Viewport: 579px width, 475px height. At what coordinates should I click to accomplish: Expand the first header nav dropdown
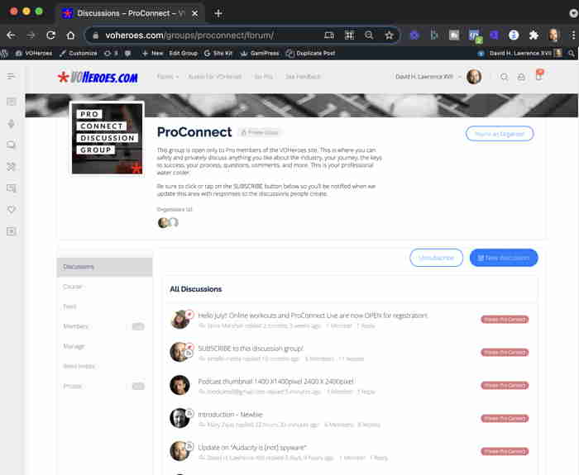coord(168,77)
